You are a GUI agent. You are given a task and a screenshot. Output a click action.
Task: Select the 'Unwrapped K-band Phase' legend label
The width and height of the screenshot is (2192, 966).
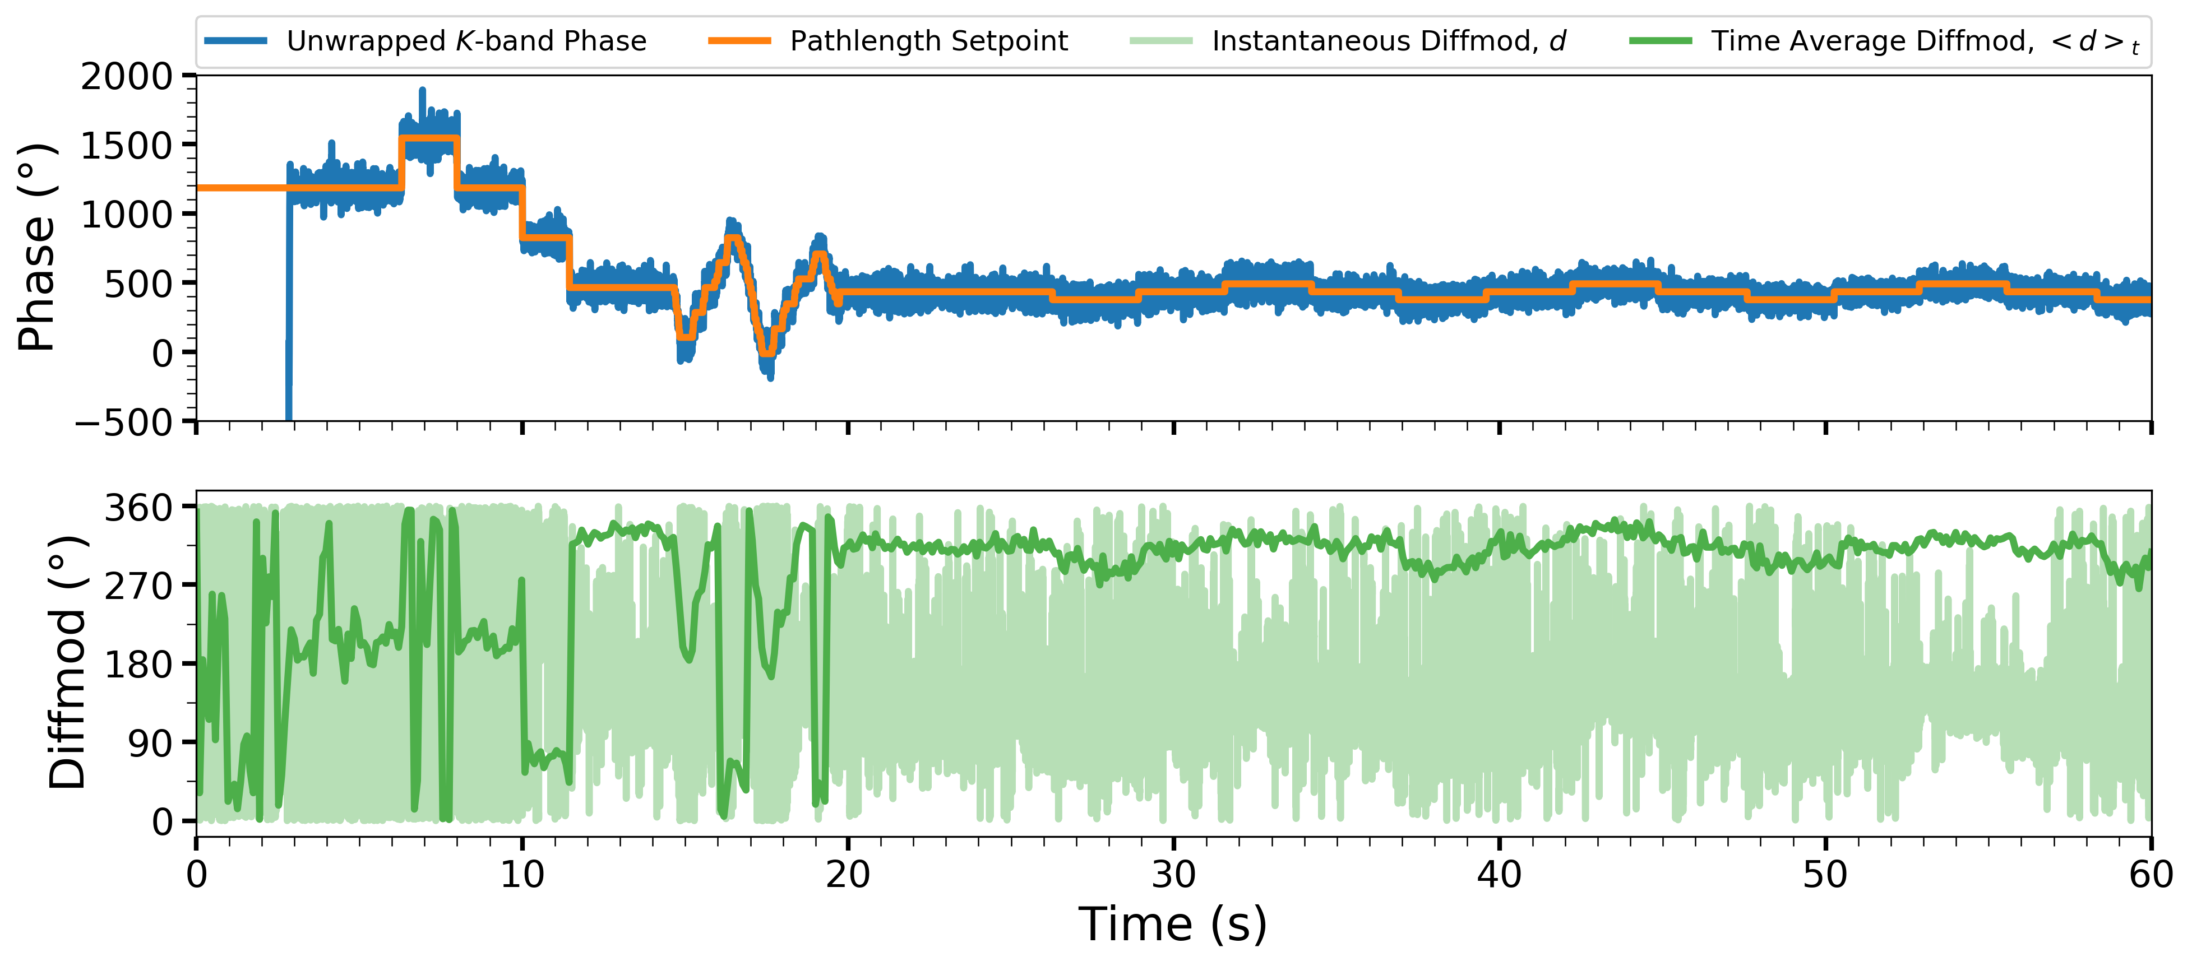pyautogui.click(x=466, y=41)
